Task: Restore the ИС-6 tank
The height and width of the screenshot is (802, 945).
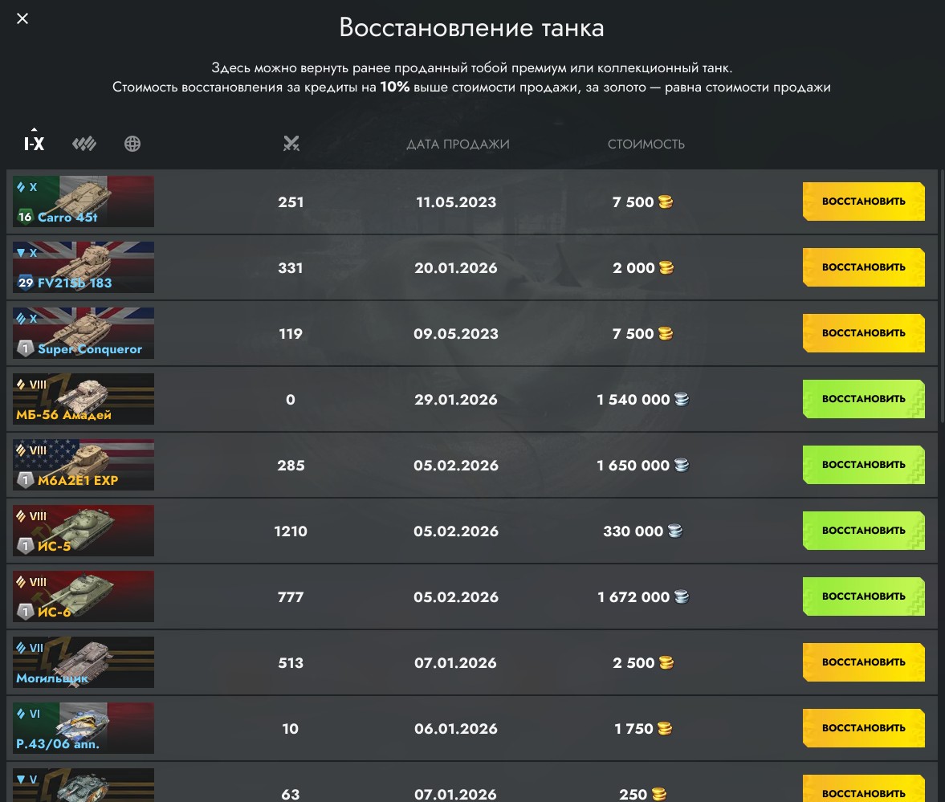Action: 863,596
